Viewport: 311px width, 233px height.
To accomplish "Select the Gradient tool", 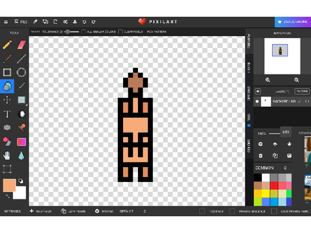I will [x=21, y=142].
